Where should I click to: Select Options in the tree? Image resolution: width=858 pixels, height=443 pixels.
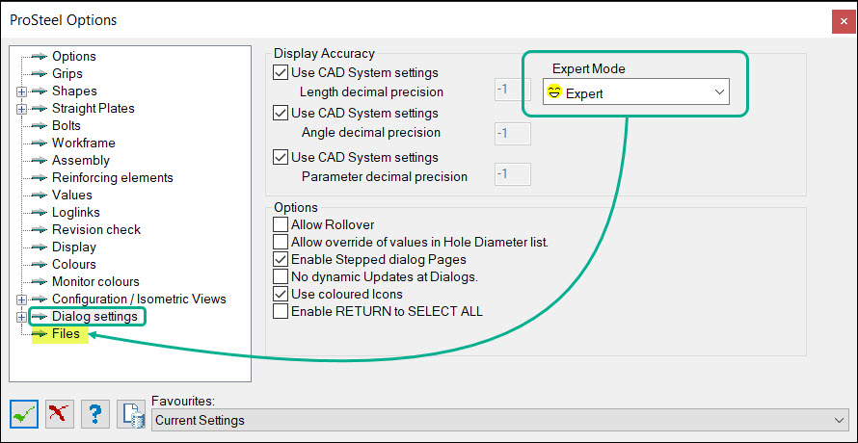[74, 56]
